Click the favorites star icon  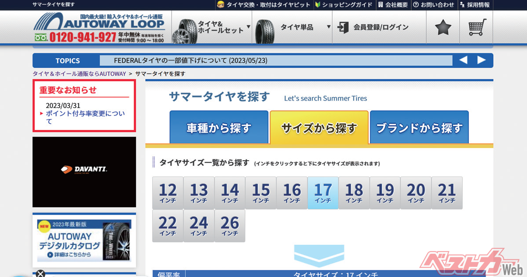[x=443, y=28]
